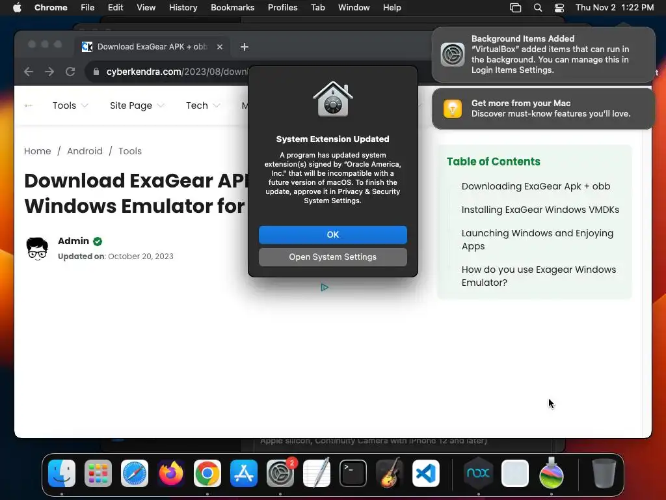Click the ad choices triangle icon
The width and height of the screenshot is (666, 500).
tap(325, 287)
